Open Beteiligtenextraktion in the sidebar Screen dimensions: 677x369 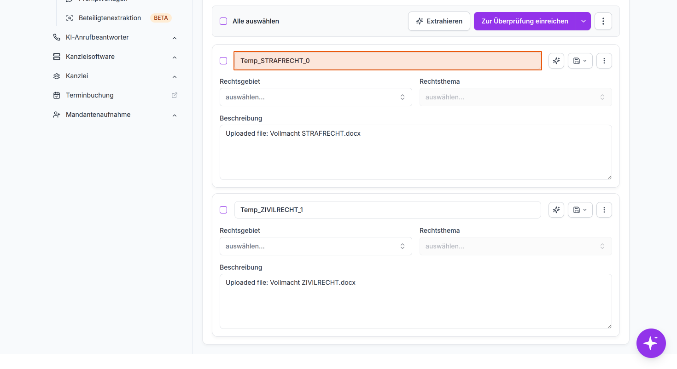pyautogui.click(x=110, y=18)
